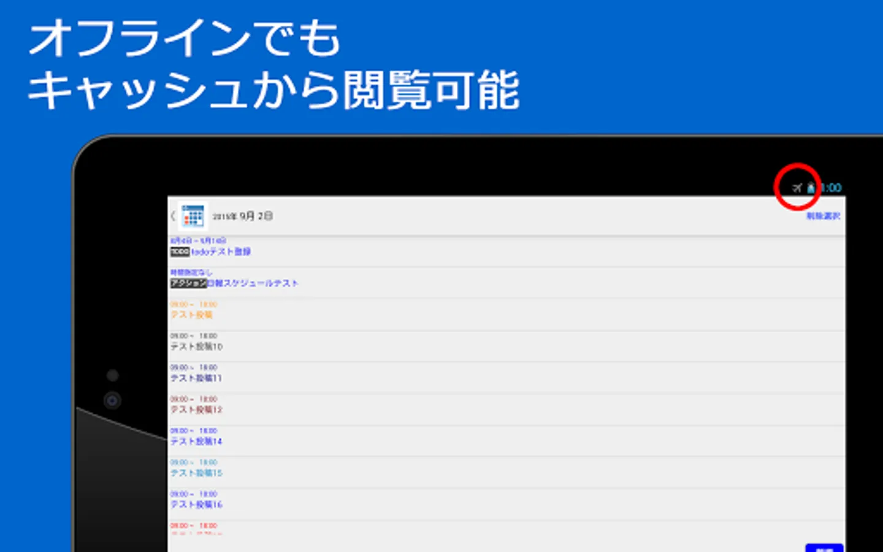Select the time range above テスト投稿16
Viewport: 883px width, 552px height.
tap(194, 494)
